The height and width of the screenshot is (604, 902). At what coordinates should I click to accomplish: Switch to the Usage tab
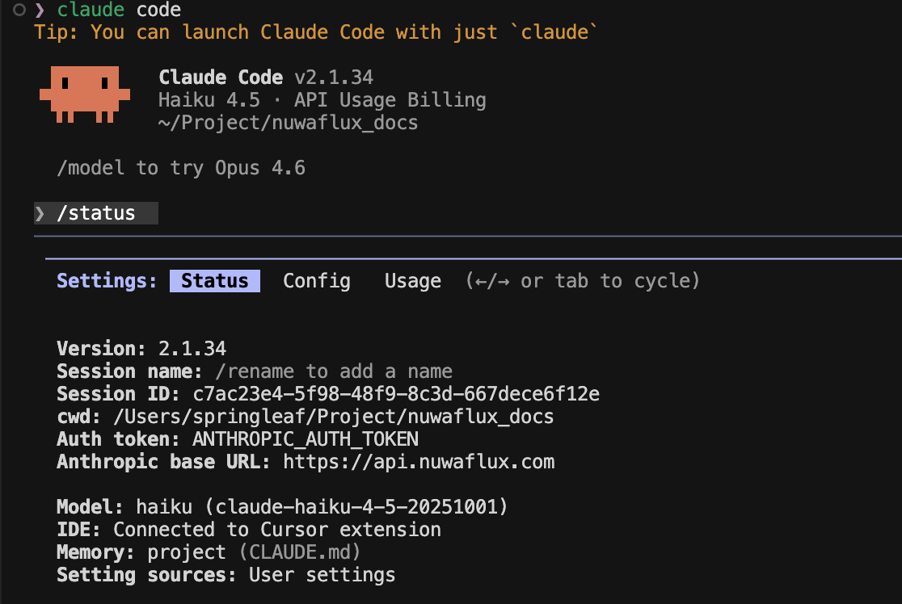pyautogui.click(x=412, y=280)
